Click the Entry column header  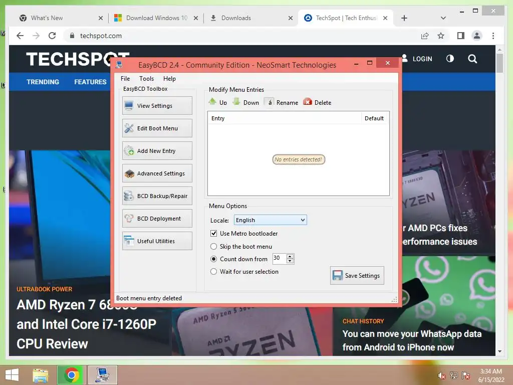point(285,118)
